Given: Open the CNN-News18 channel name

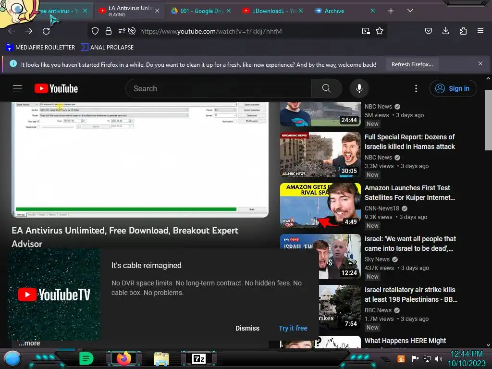Looking at the screenshot, I should click(x=382, y=209).
